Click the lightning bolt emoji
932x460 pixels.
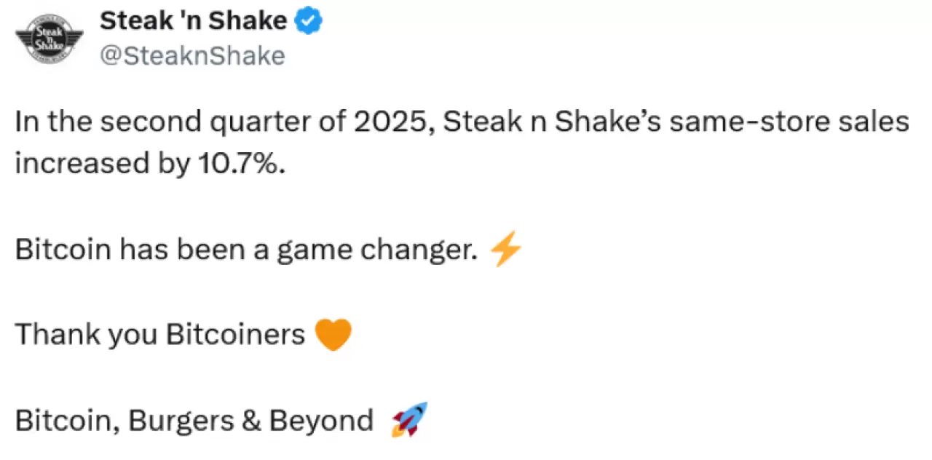505,251
